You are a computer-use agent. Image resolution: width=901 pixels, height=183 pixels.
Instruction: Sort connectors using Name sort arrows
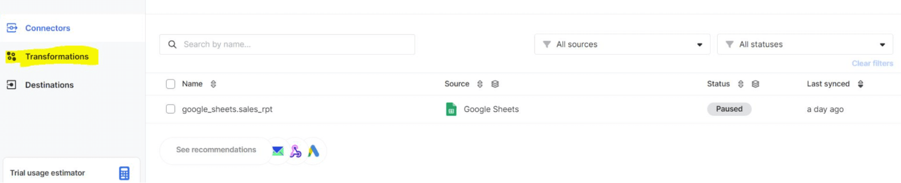click(x=213, y=84)
